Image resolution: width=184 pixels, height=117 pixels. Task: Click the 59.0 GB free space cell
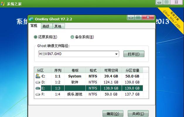click(x=111, y=94)
